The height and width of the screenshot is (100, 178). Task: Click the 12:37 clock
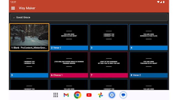[13, 2]
